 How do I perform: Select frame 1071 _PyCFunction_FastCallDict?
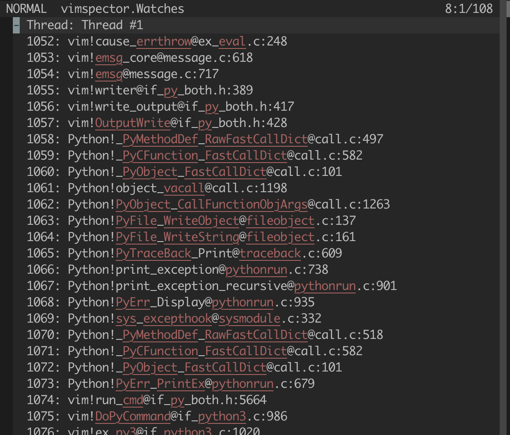(195, 351)
